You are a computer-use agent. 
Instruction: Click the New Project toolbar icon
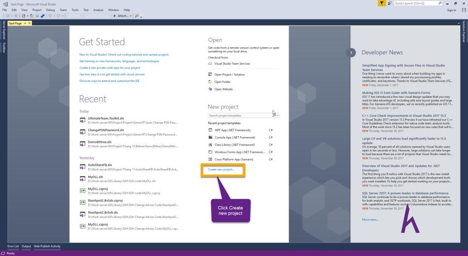pyautogui.click(x=23, y=16)
